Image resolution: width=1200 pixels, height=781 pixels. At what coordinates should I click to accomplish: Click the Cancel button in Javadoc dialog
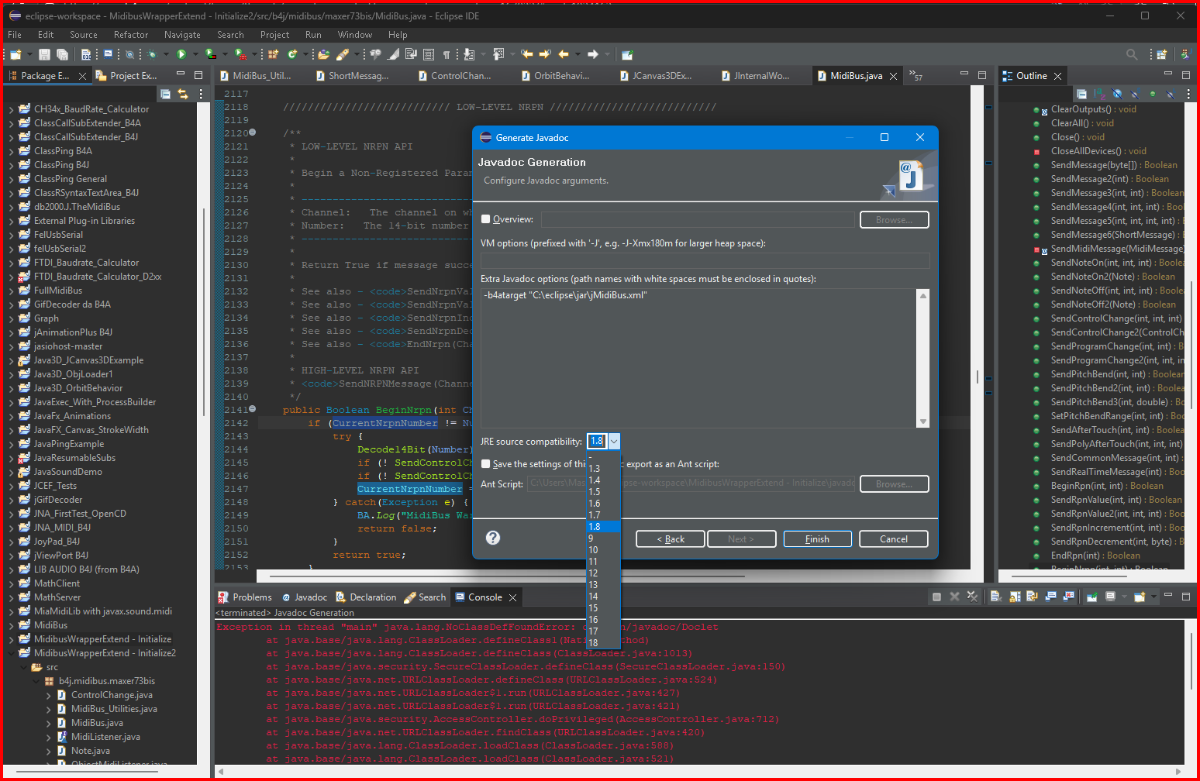click(893, 539)
